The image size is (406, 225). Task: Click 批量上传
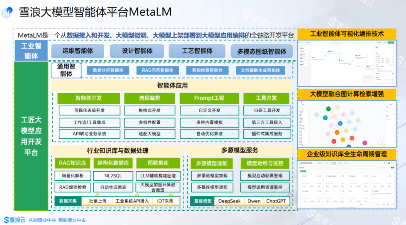click(x=97, y=201)
